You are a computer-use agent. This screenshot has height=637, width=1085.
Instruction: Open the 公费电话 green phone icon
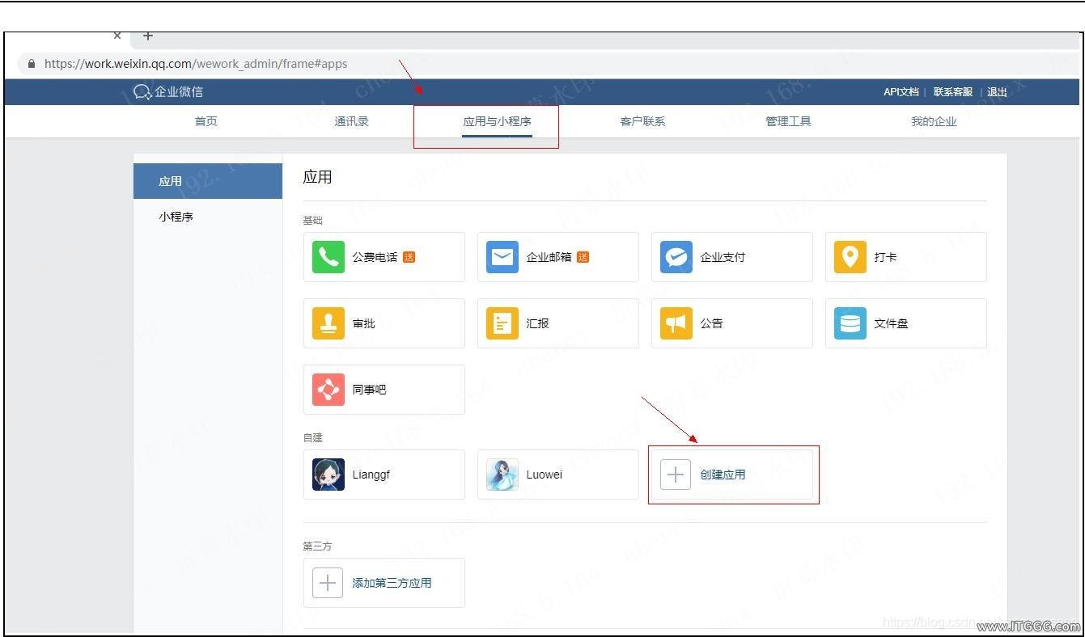(328, 257)
